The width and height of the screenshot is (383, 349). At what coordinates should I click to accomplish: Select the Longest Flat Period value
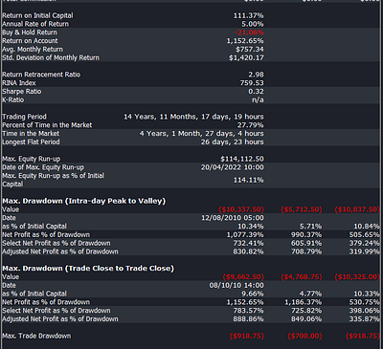click(x=233, y=142)
